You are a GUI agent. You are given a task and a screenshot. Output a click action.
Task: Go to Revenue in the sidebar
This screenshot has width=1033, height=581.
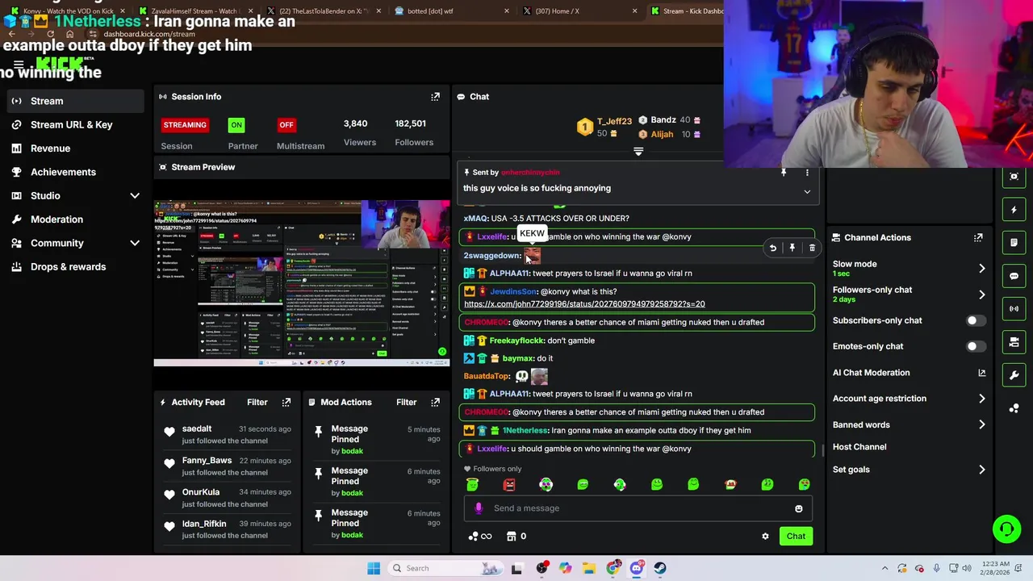[x=50, y=148]
